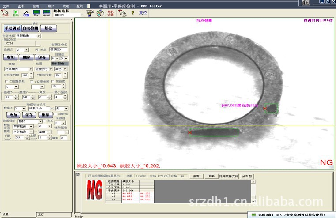The height and width of the screenshot is (218, 336).
Task: Expand the 任务选择 dropdown
Action: point(38,36)
